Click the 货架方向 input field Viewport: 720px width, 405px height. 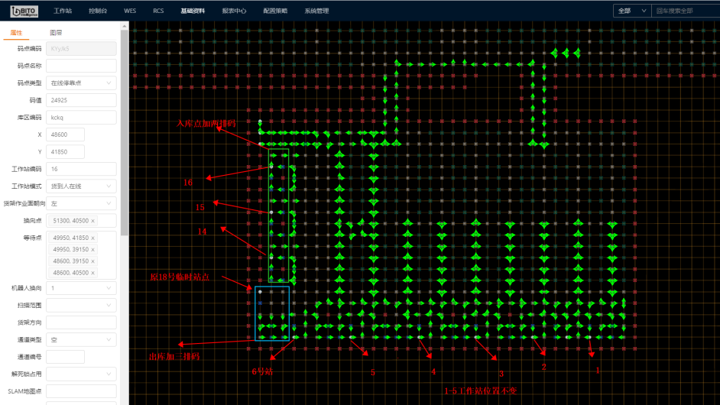click(x=81, y=322)
